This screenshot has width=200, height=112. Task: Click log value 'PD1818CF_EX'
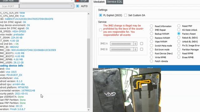click(x=14, y=75)
